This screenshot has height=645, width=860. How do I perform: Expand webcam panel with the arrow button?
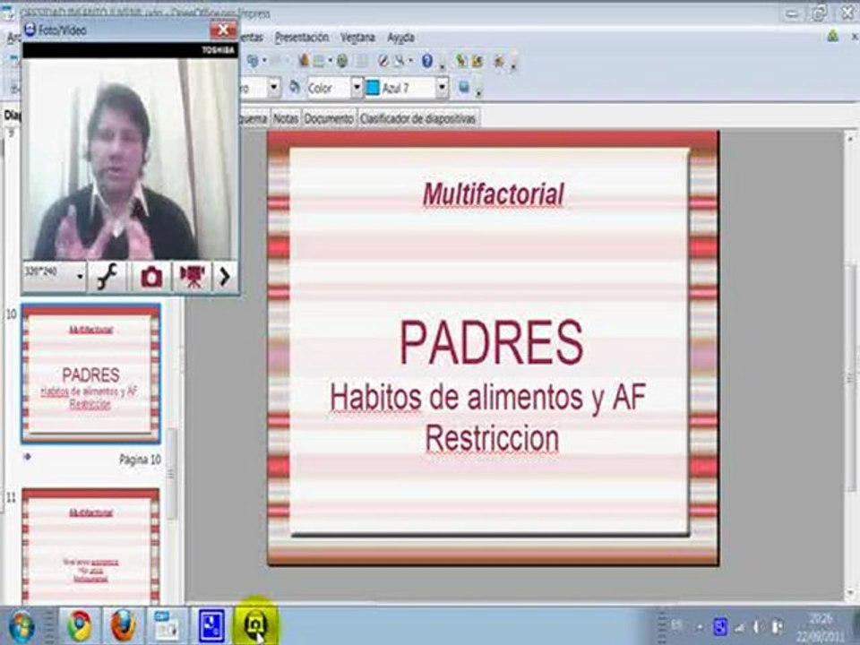(x=224, y=277)
